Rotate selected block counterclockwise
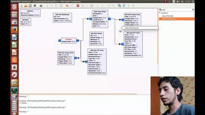Image resolution: width=205 pixels, height=115 pixels. tap(98, 6)
